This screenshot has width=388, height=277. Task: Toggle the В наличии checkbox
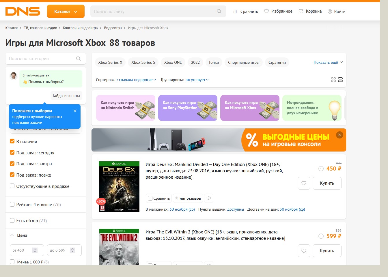[x=12, y=141]
